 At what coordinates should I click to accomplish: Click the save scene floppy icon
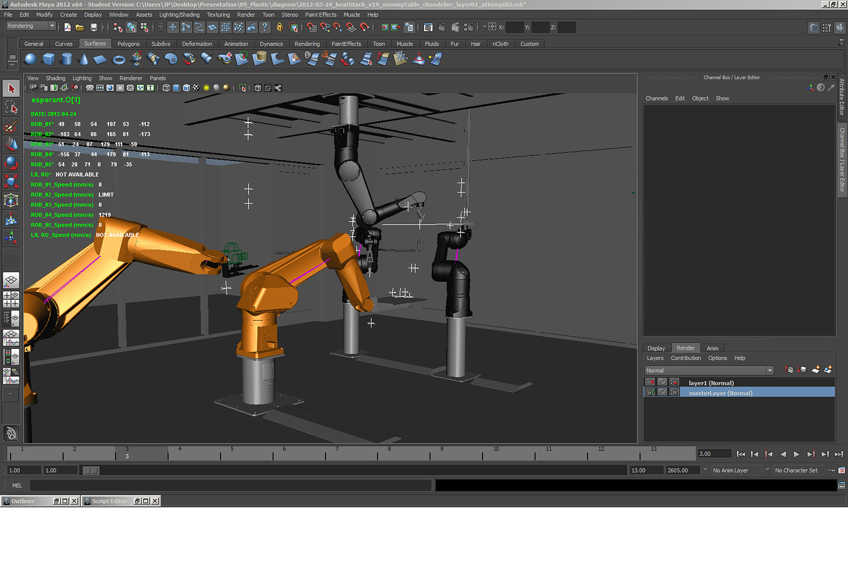click(x=94, y=27)
